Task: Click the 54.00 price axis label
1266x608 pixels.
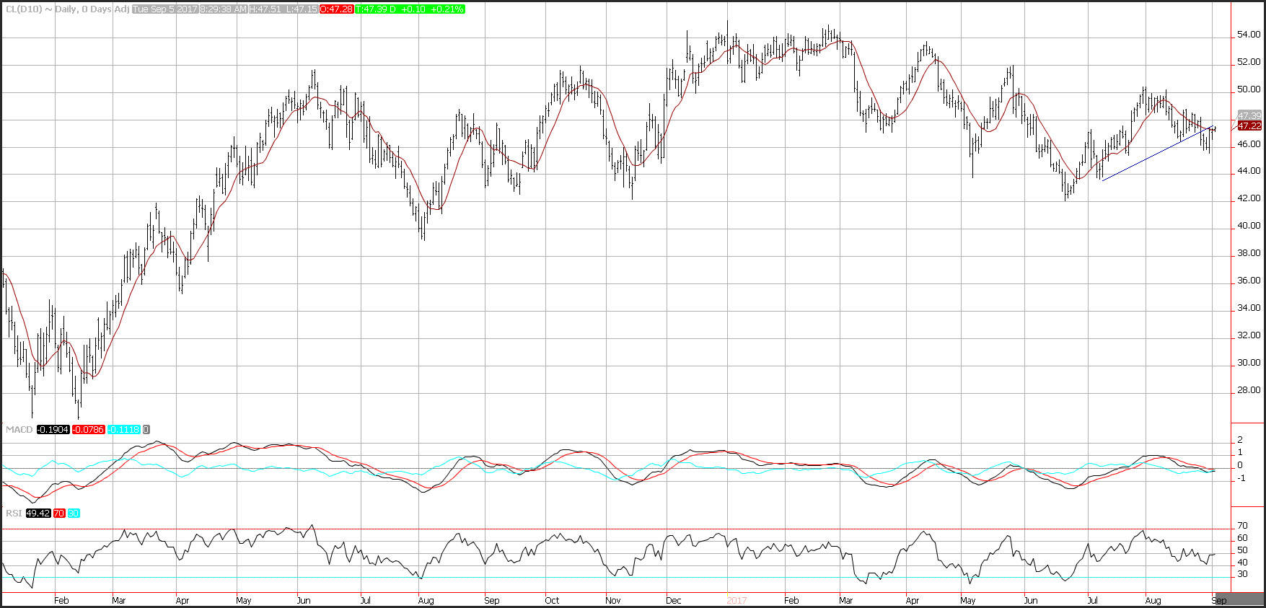Action: pyautogui.click(x=1249, y=35)
